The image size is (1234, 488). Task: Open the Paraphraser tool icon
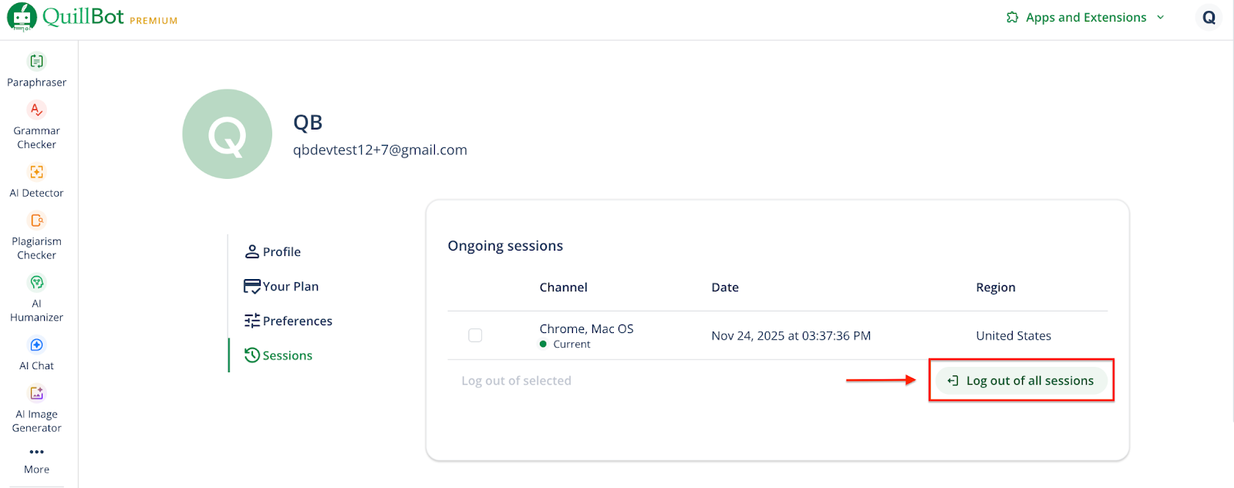pos(36,62)
